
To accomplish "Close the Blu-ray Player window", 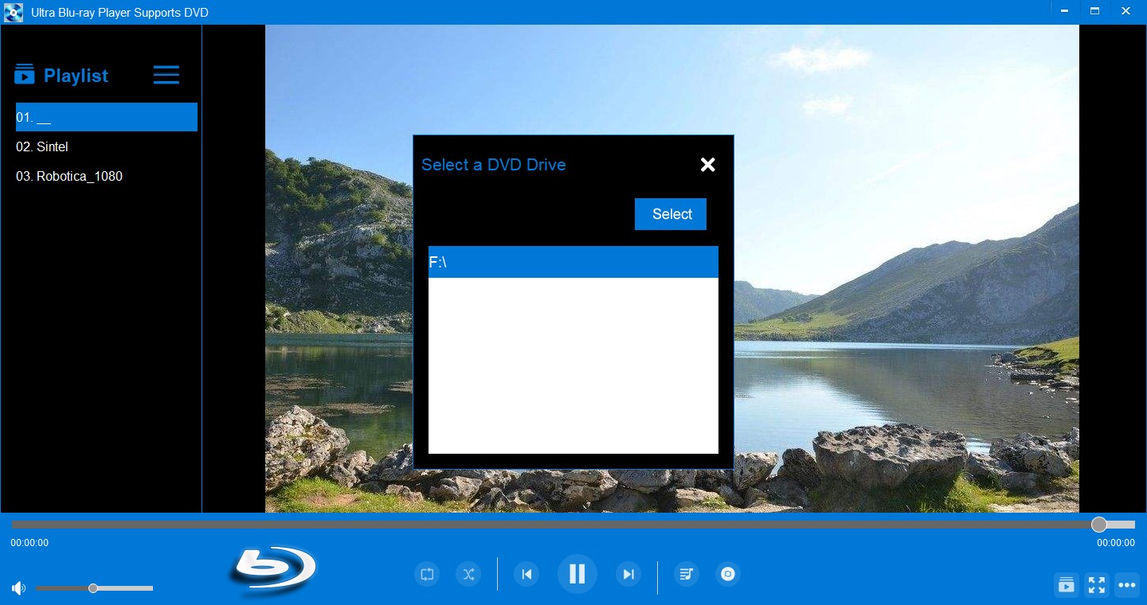I will coord(1126,11).
